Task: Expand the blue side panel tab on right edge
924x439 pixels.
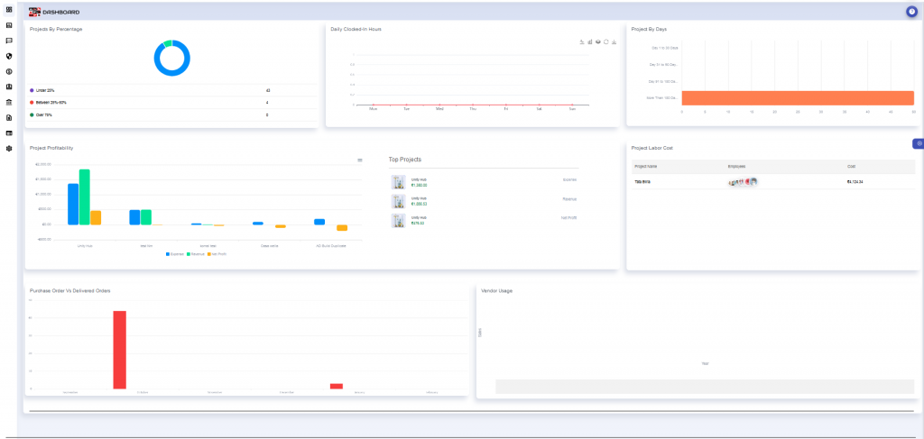Action: [x=919, y=143]
